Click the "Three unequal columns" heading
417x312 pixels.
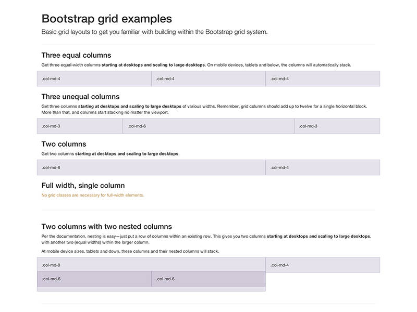coord(80,97)
